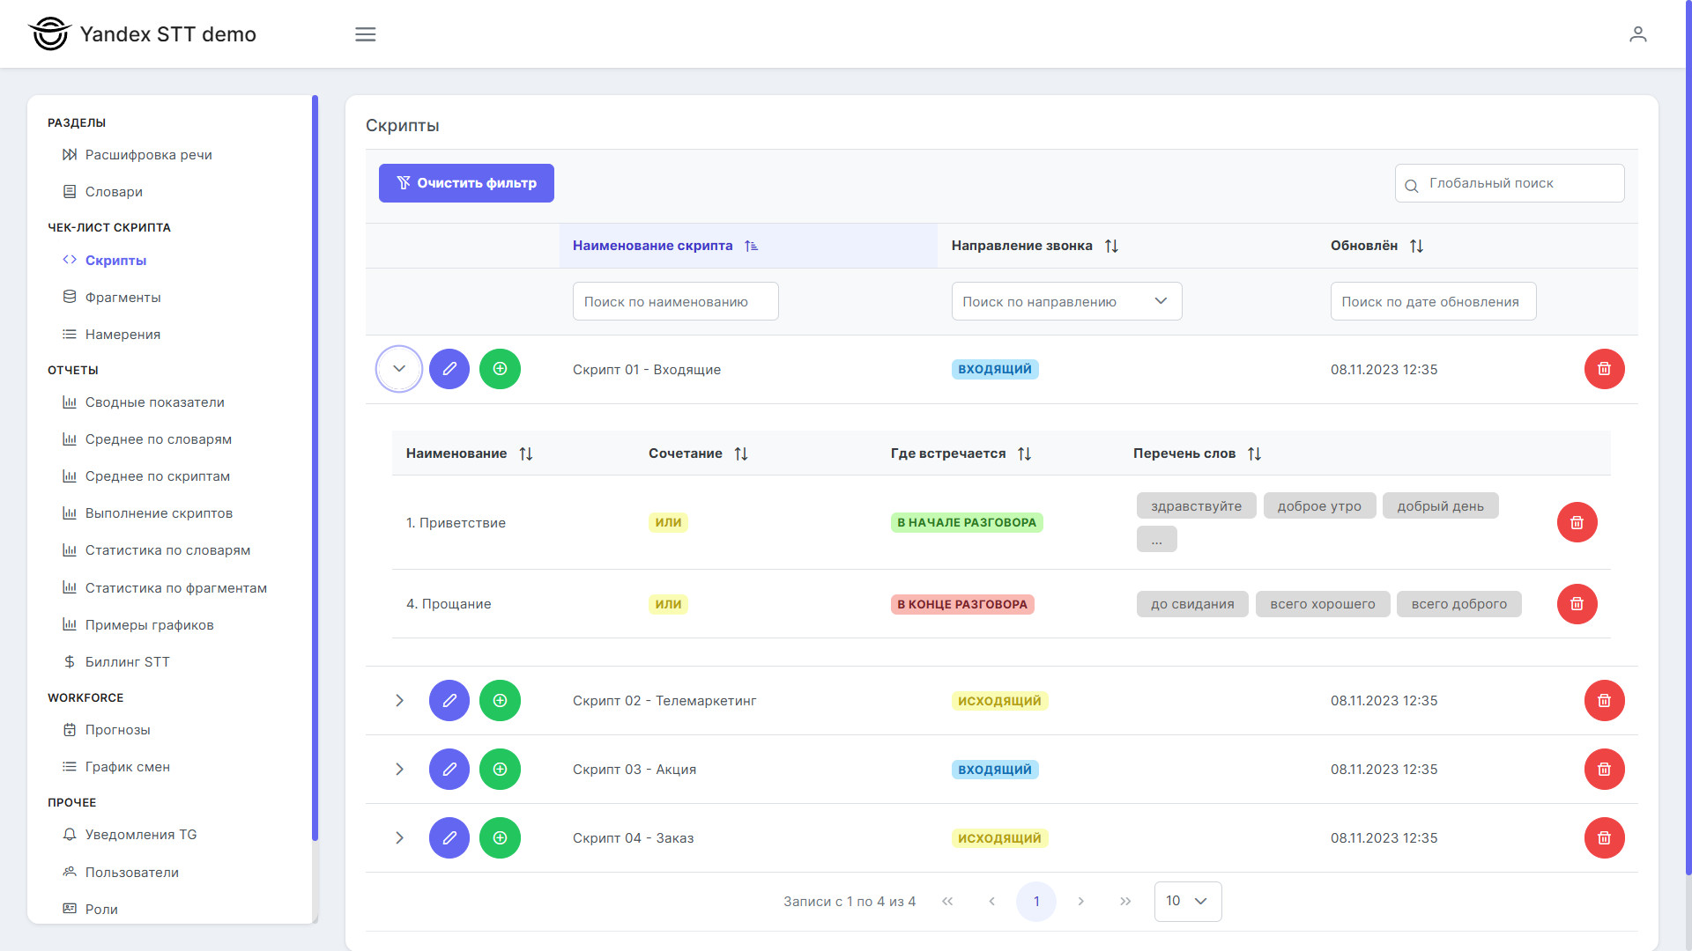Viewport: 1692px width, 951px height.
Task: Focus the Глобальный поиск field
Action: pos(1509,183)
